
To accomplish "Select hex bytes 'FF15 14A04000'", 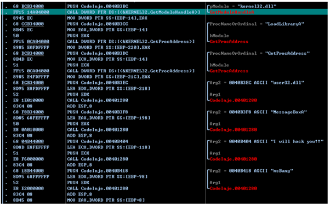I will (x=31, y=12).
